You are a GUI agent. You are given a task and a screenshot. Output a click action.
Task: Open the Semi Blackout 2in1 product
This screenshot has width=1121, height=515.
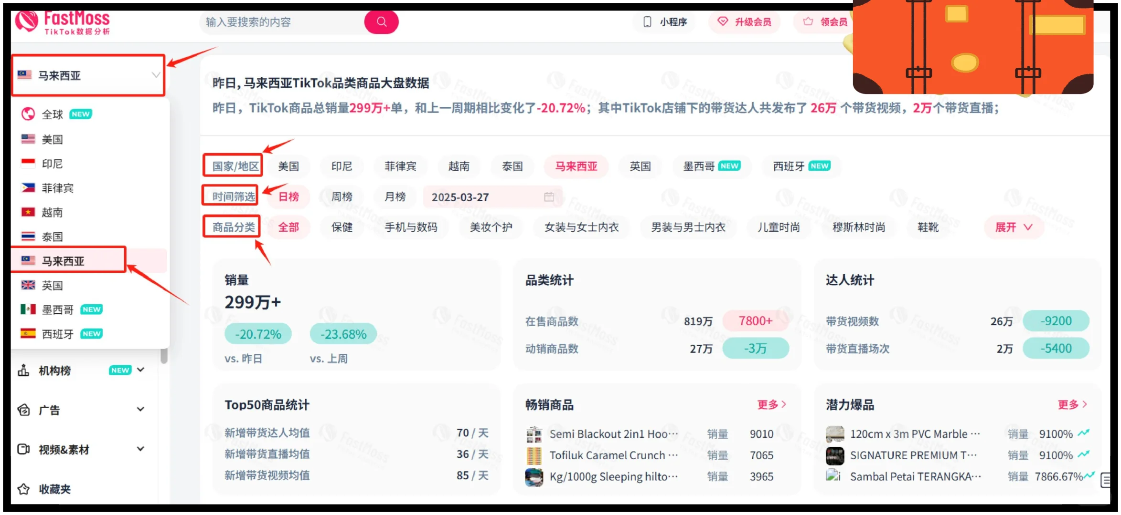pyautogui.click(x=613, y=434)
